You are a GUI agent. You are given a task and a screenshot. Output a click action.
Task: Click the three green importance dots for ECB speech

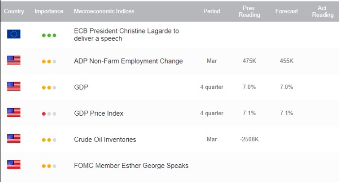(49, 35)
